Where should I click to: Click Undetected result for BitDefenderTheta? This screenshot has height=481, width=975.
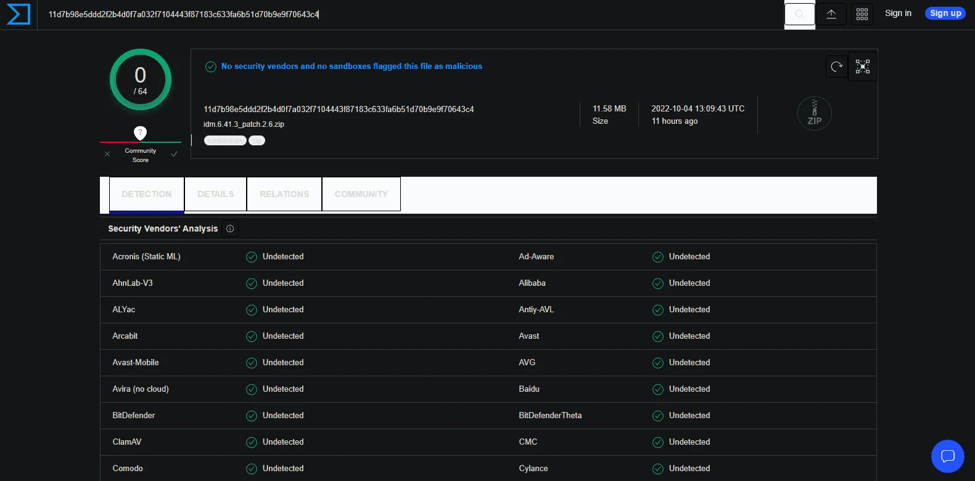pyautogui.click(x=689, y=416)
